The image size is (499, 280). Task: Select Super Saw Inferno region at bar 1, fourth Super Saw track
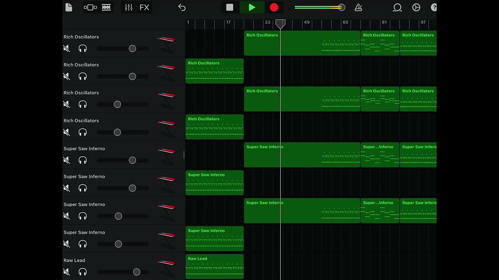[x=214, y=239]
